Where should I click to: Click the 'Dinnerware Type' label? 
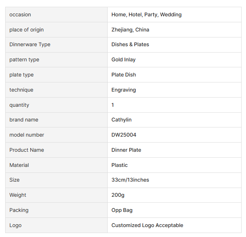pyautogui.click(x=30, y=45)
